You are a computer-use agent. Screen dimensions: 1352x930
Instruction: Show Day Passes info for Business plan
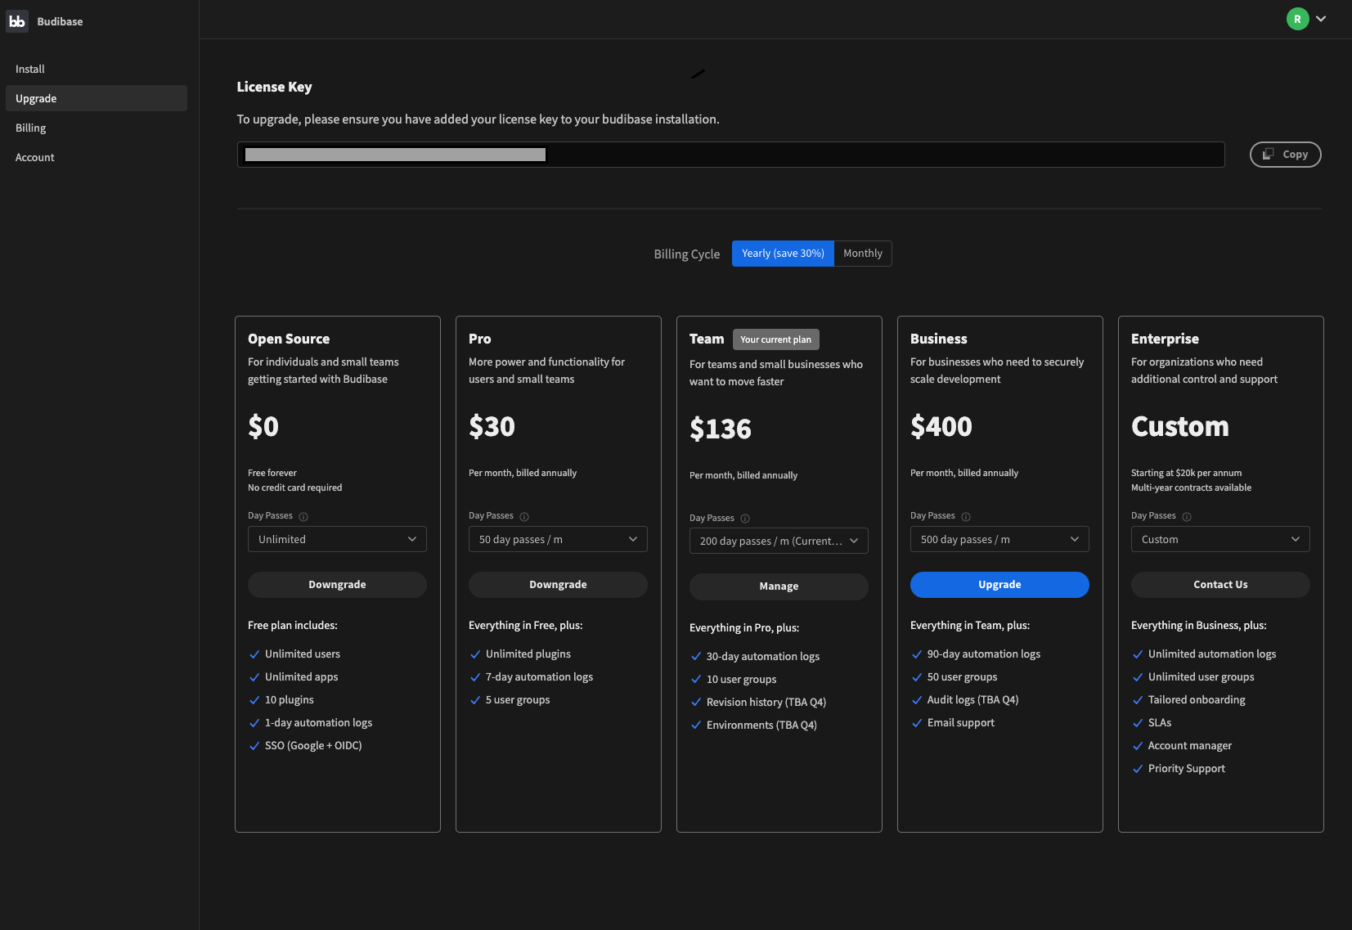point(966,517)
